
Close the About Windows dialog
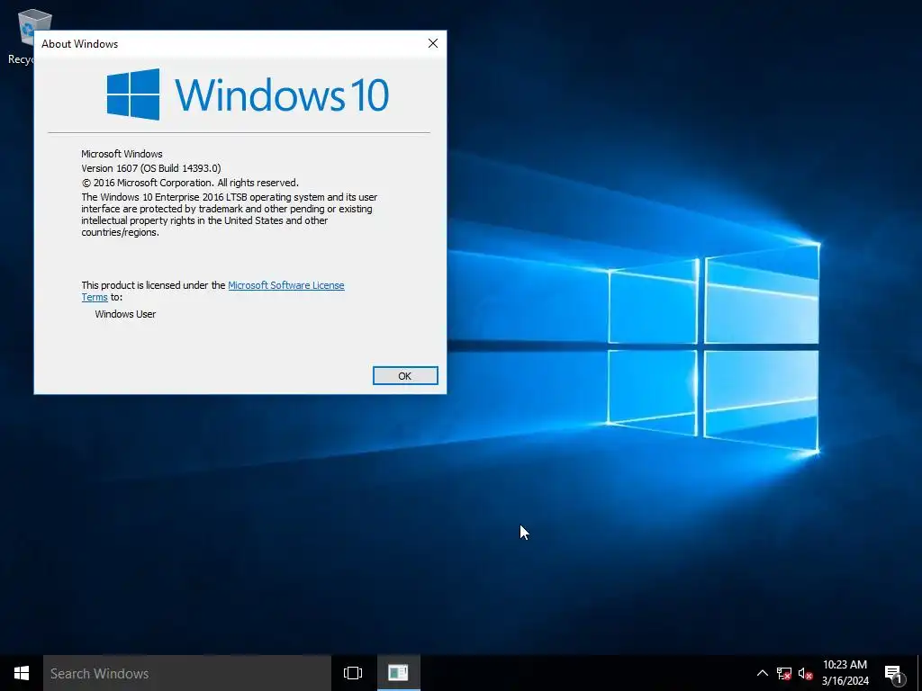pos(433,43)
